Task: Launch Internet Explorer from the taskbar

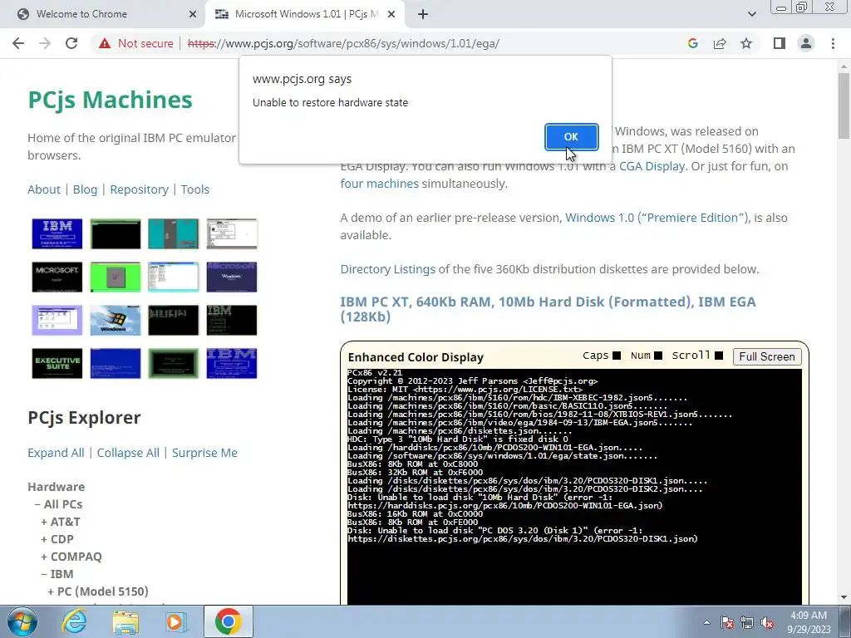Action: tap(74, 621)
